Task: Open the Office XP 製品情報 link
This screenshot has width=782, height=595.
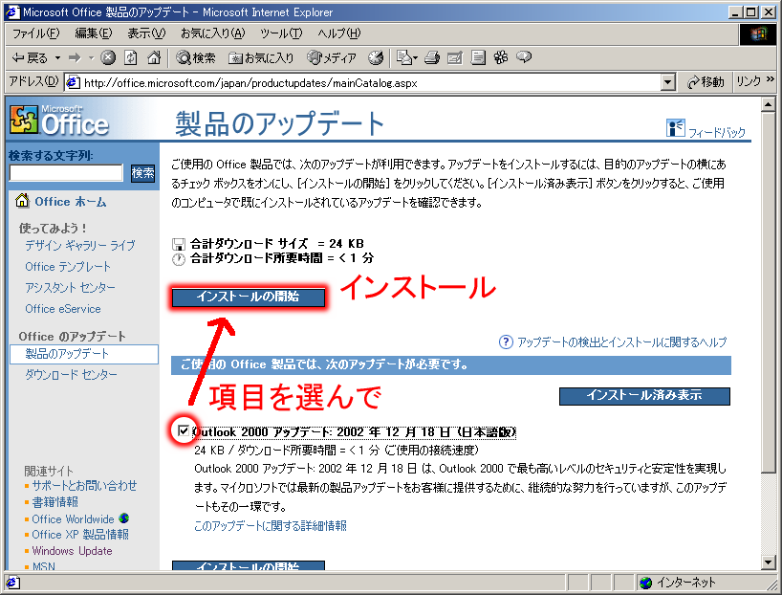Action: 80,535
